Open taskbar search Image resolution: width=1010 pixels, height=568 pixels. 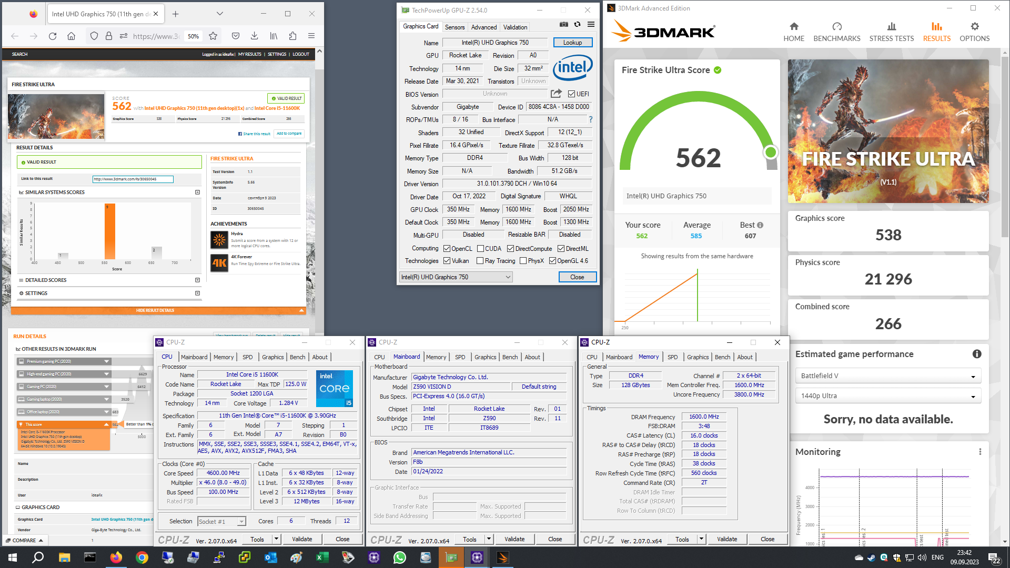click(x=38, y=557)
